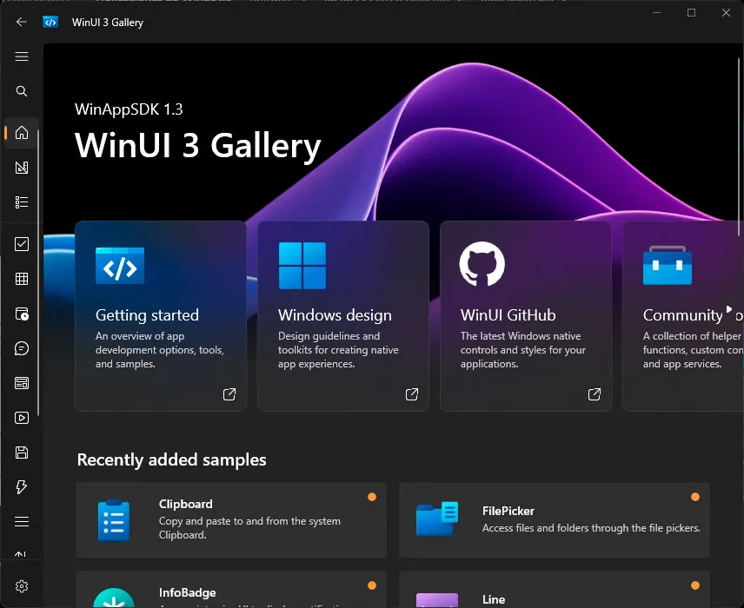
Task: Maximize the WinUI 3 Gallery window
Action: (x=691, y=13)
